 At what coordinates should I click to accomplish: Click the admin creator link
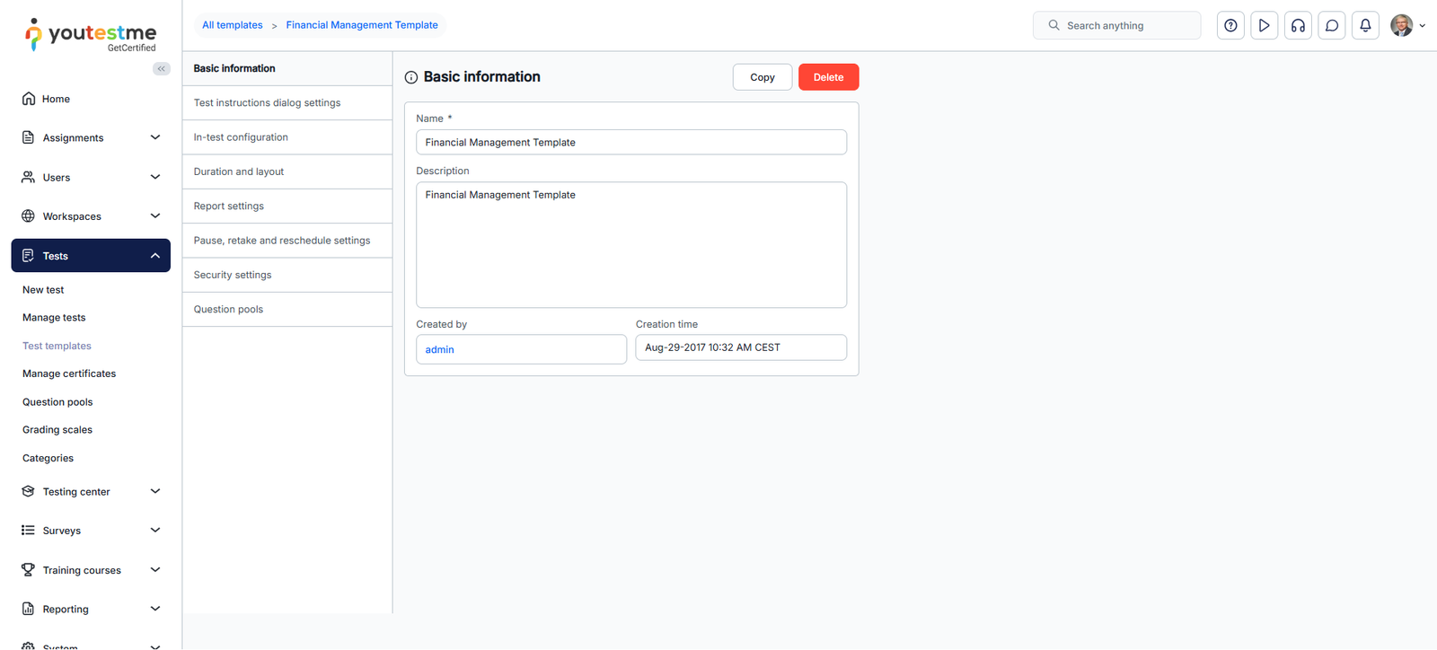[x=440, y=349]
